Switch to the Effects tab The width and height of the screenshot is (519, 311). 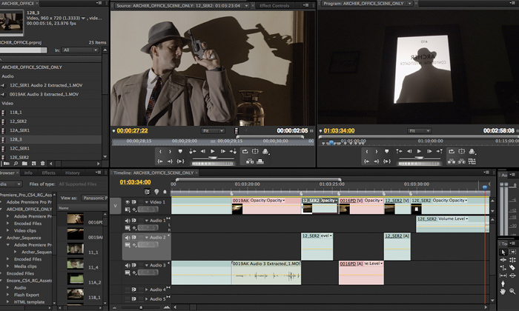[x=48, y=173]
